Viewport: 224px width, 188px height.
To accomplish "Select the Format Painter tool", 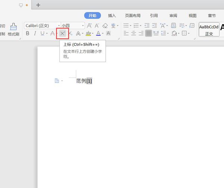I will 13,29.
